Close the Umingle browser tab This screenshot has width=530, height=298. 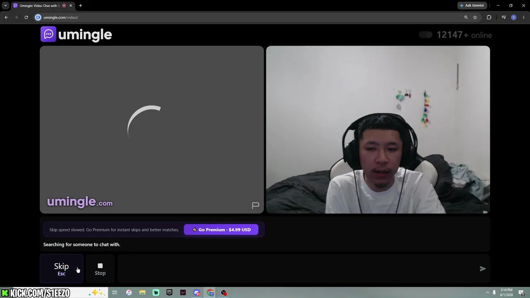point(70,5)
